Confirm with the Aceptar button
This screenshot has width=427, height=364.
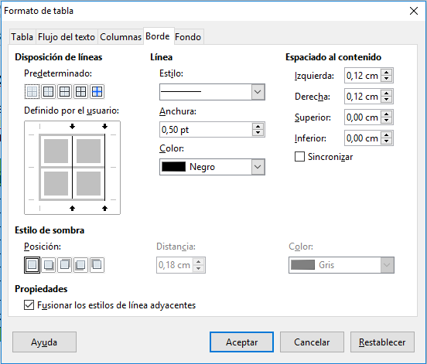click(x=241, y=342)
